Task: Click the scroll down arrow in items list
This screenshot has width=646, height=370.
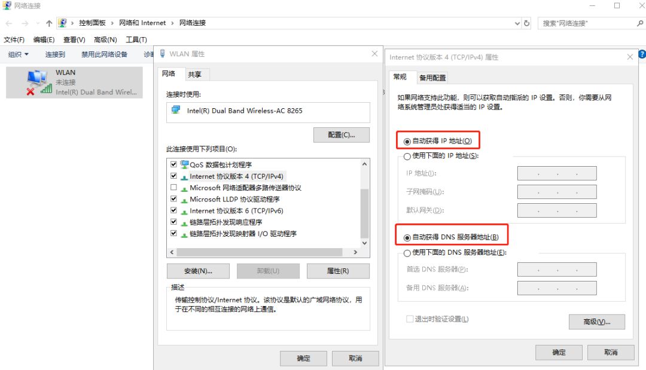Action: click(x=364, y=243)
